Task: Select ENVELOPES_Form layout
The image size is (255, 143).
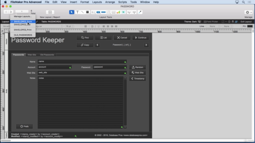Action: [23, 21]
